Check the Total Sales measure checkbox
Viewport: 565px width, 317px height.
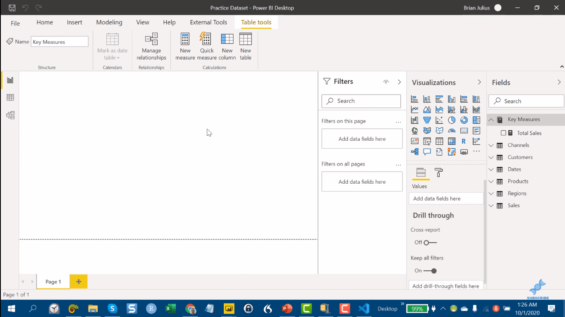pos(503,133)
